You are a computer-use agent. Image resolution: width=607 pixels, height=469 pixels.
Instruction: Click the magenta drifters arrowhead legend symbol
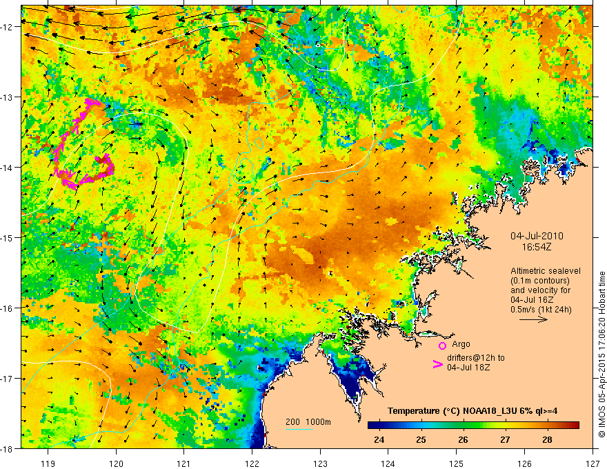click(437, 364)
